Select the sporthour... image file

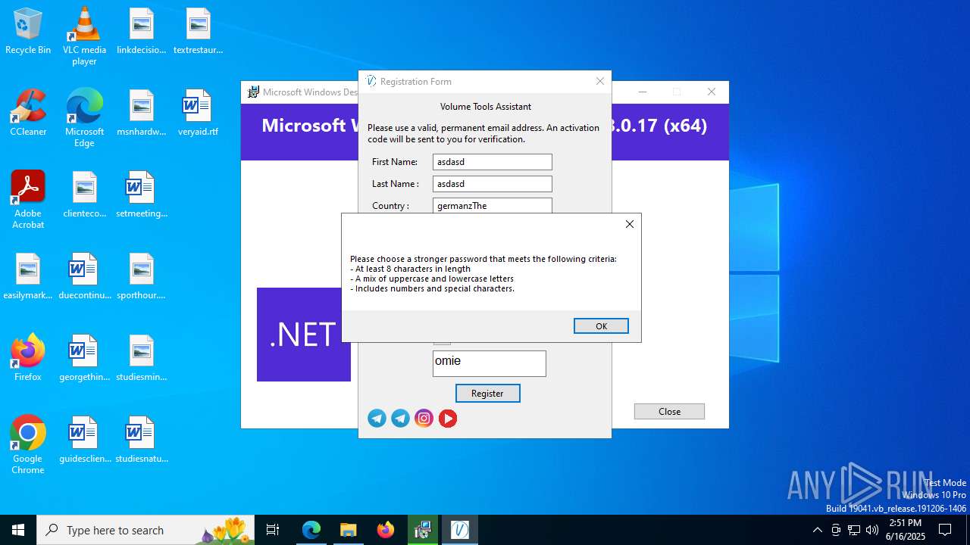click(x=141, y=276)
